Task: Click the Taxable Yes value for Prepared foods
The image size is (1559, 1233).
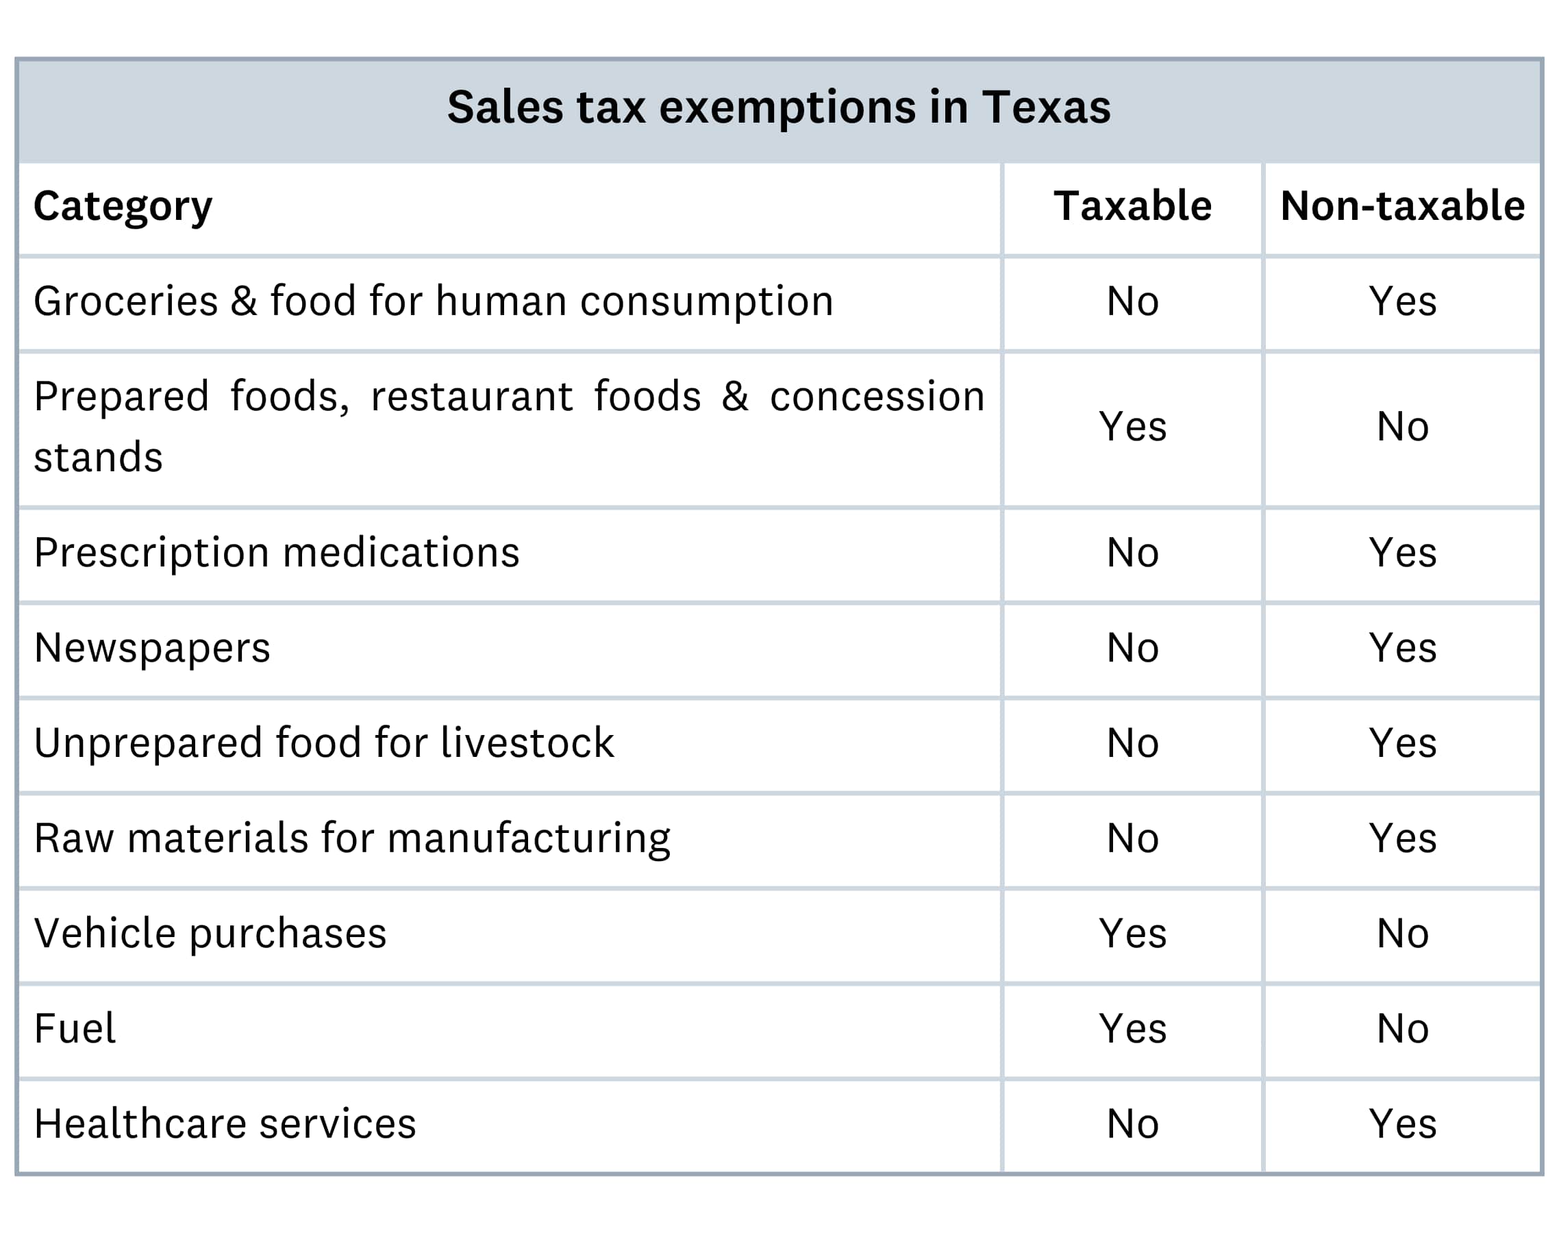Action: point(1132,427)
